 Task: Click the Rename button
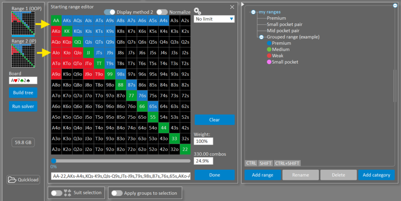point(300,175)
